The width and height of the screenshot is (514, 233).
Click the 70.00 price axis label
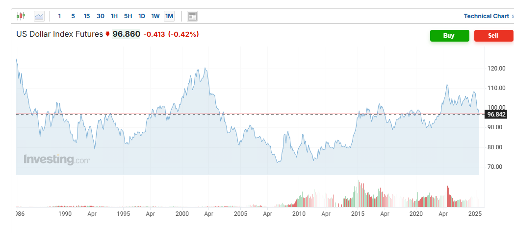coord(495,166)
